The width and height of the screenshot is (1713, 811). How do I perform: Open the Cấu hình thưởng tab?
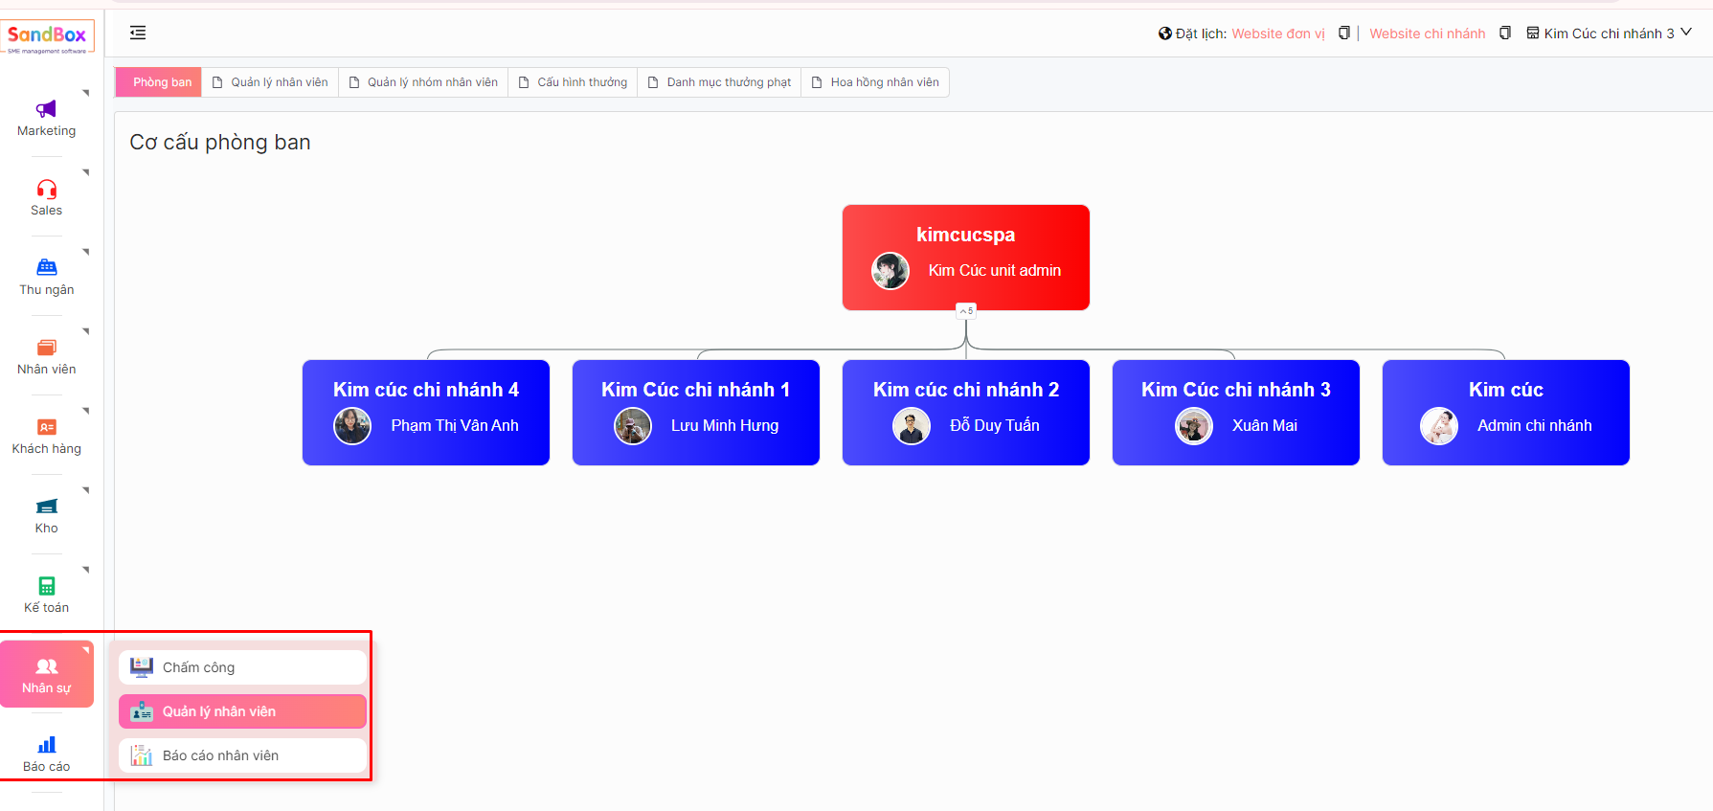coord(573,82)
